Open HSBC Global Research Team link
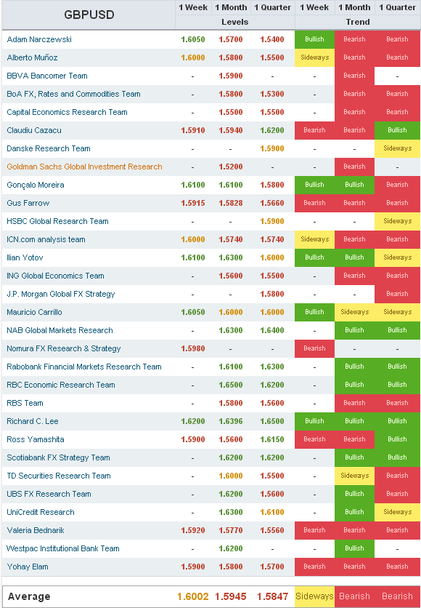The image size is (421, 608). point(57,221)
